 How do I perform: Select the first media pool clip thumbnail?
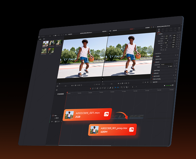45,43
